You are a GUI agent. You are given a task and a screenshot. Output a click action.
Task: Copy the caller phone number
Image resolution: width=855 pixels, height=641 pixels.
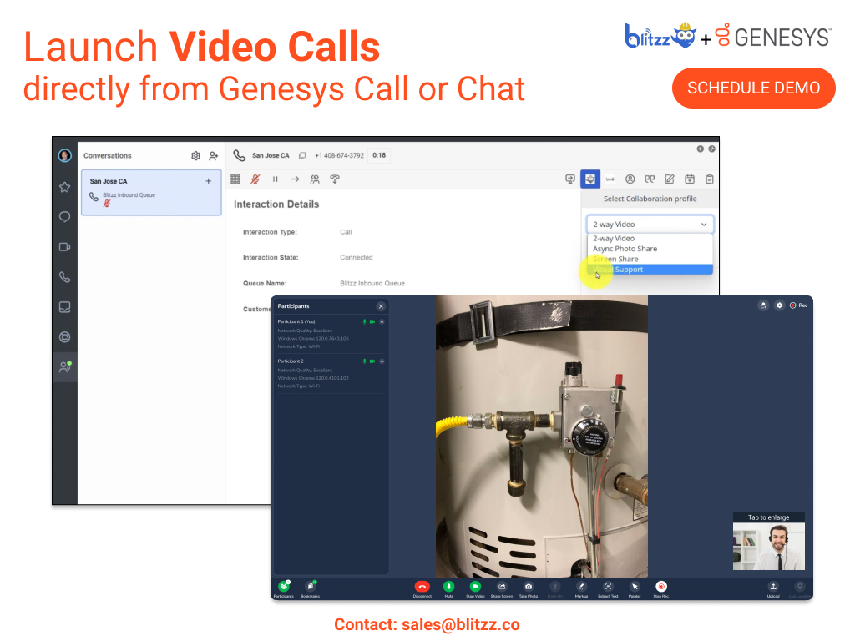[x=302, y=156]
